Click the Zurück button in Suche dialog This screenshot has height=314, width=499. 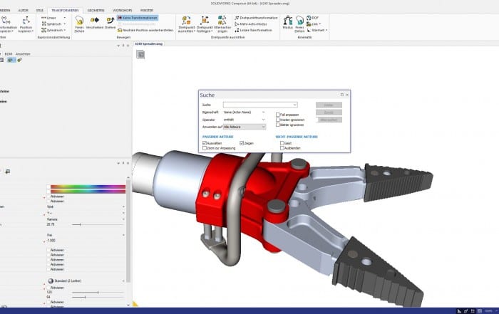pos(329,112)
